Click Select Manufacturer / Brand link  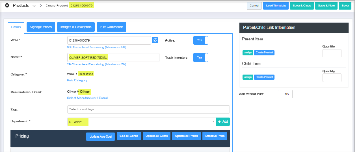click(87, 98)
